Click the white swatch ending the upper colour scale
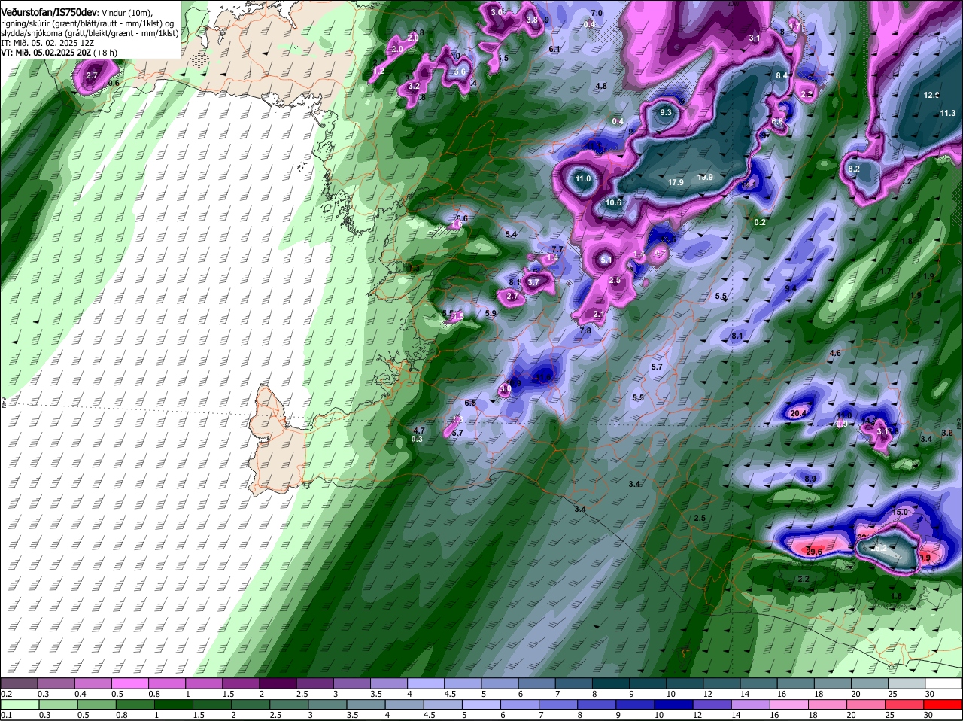Image resolution: width=963 pixels, height=721 pixels. pos(944,683)
